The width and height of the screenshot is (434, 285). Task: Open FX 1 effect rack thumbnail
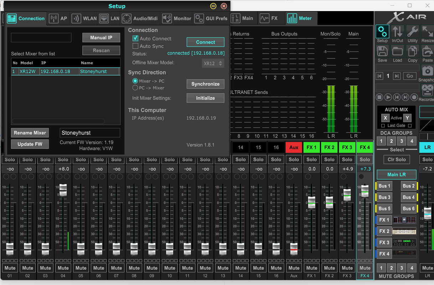click(x=404, y=220)
